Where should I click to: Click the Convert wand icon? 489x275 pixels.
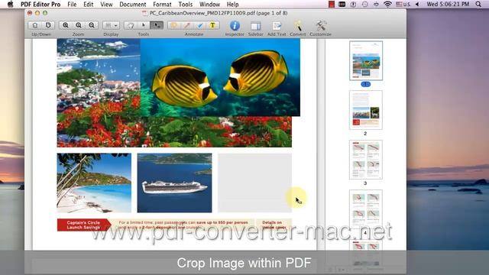[298, 26]
